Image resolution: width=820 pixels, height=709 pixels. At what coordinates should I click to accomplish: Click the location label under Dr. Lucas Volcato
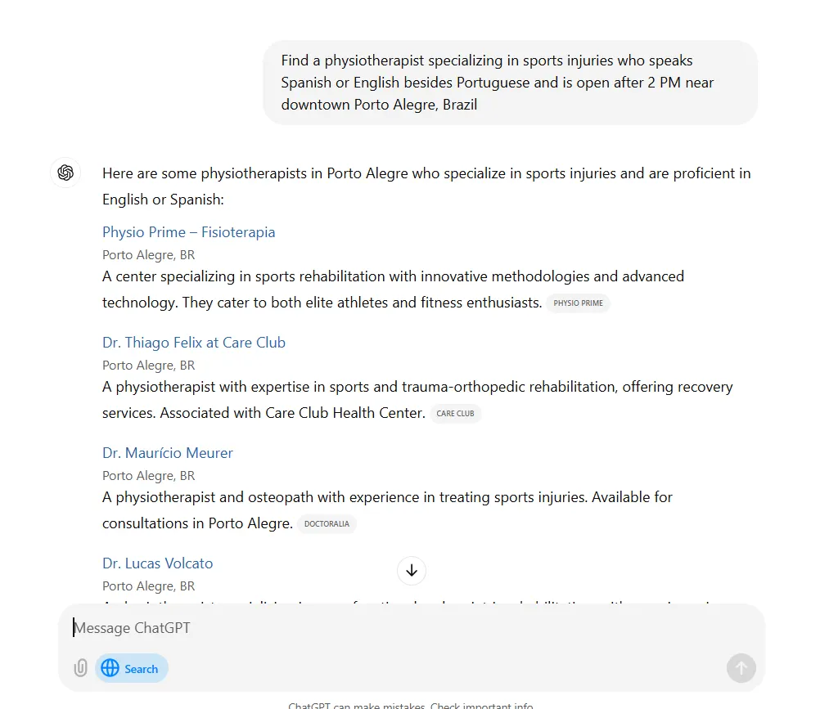[x=148, y=586]
